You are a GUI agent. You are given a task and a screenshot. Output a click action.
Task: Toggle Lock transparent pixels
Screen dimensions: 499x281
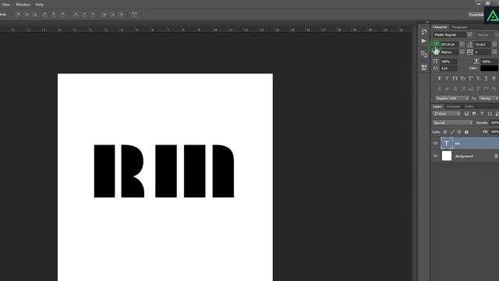[445, 132]
